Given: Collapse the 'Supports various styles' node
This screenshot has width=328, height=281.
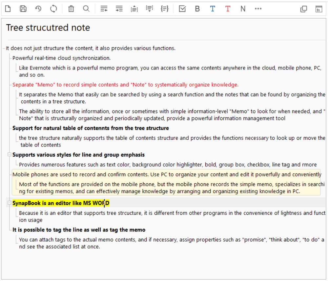Looking at the screenshot, I should (9, 154).
